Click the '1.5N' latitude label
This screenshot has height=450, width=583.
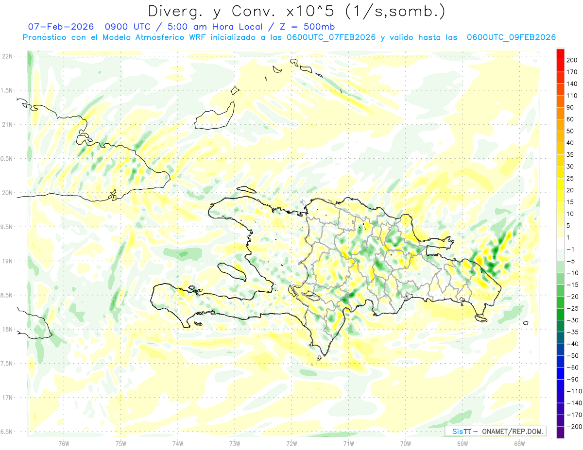click(7, 90)
